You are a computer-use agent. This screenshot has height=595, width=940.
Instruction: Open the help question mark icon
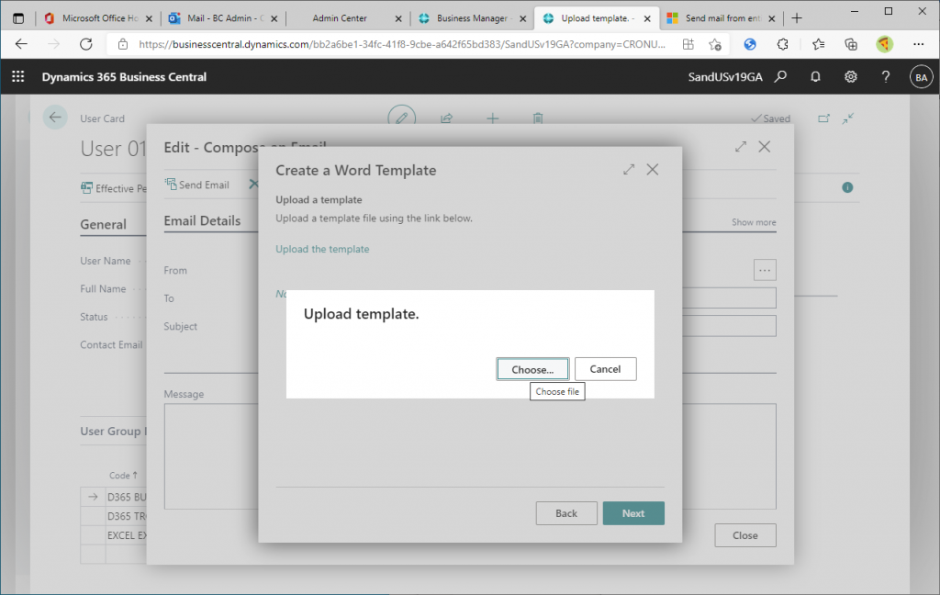[886, 77]
